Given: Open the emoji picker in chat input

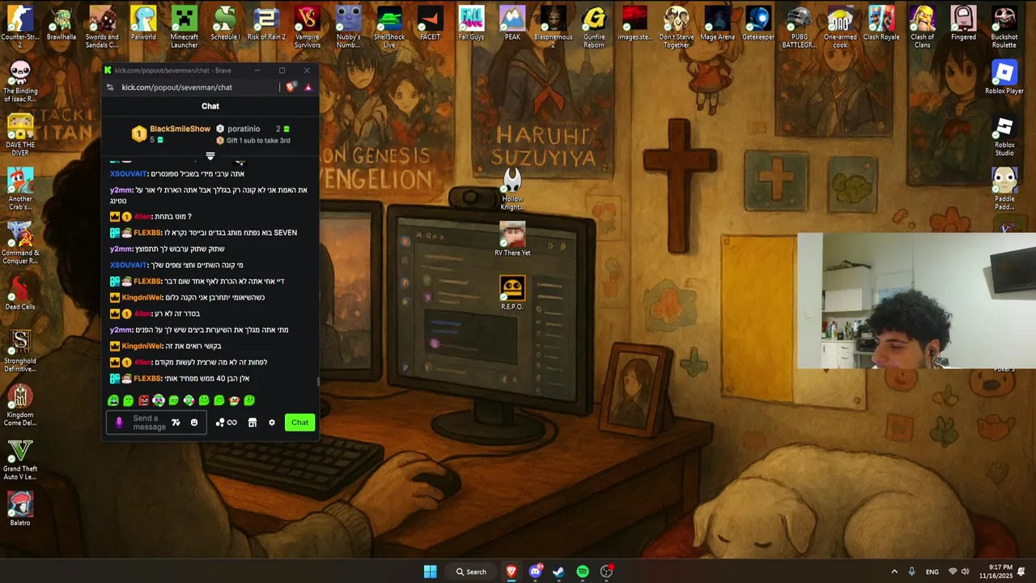Looking at the screenshot, I should [x=194, y=423].
